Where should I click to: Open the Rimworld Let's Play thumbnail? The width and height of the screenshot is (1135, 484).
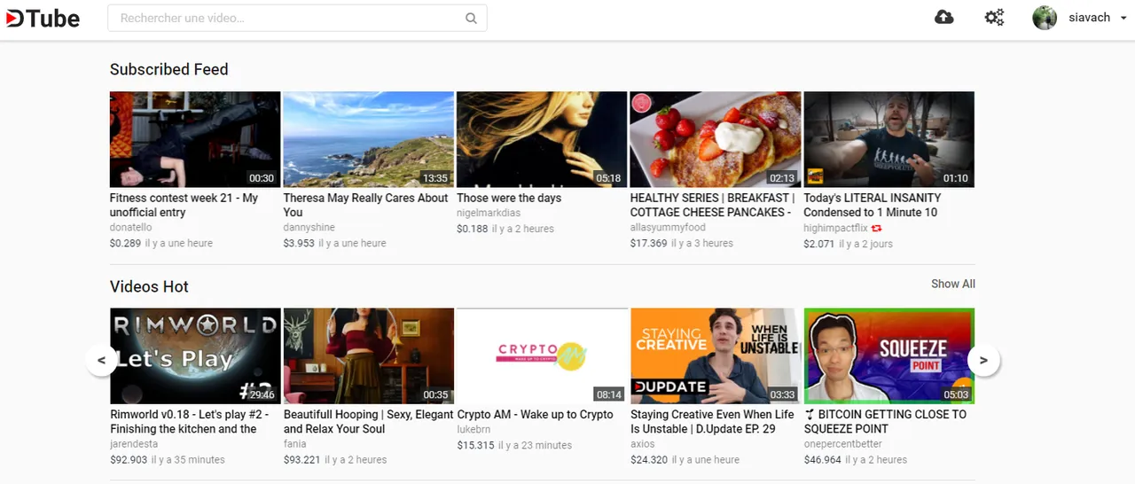pos(195,355)
